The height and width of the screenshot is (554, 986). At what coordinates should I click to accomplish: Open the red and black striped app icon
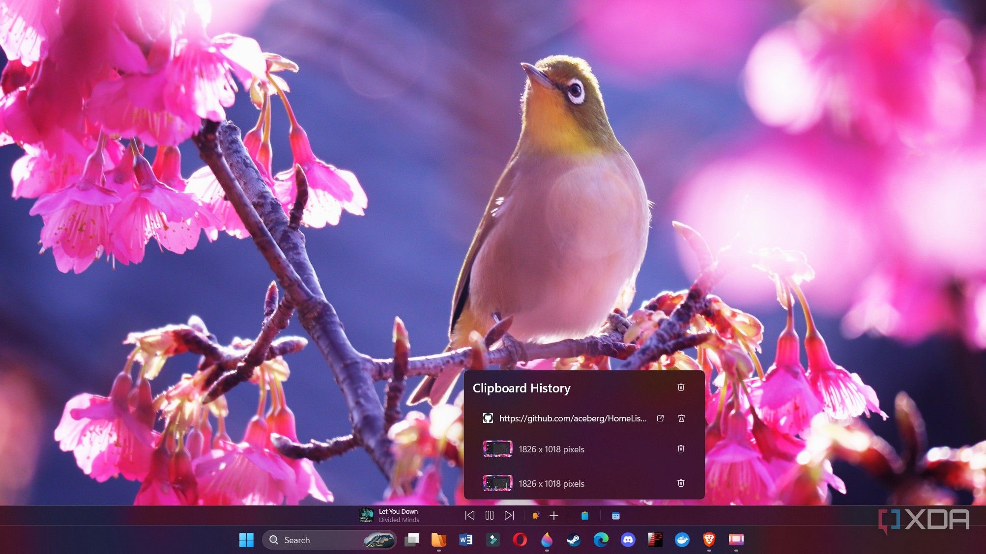[x=655, y=540]
